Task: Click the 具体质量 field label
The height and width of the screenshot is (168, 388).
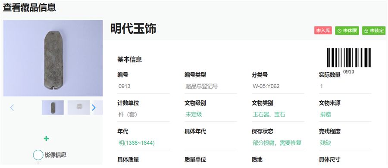Action: 128,160
